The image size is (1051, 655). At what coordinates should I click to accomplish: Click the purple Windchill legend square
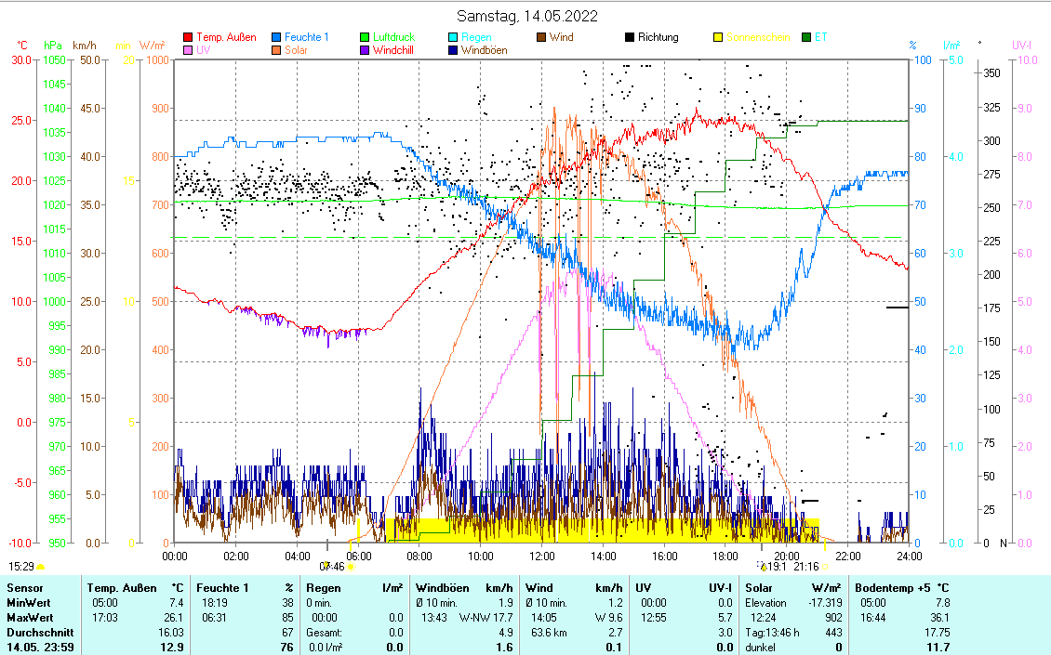coord(366,50)
